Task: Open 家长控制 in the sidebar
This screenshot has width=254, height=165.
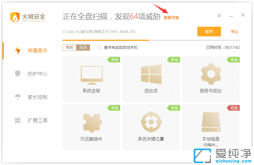Action: click(37, 97)
